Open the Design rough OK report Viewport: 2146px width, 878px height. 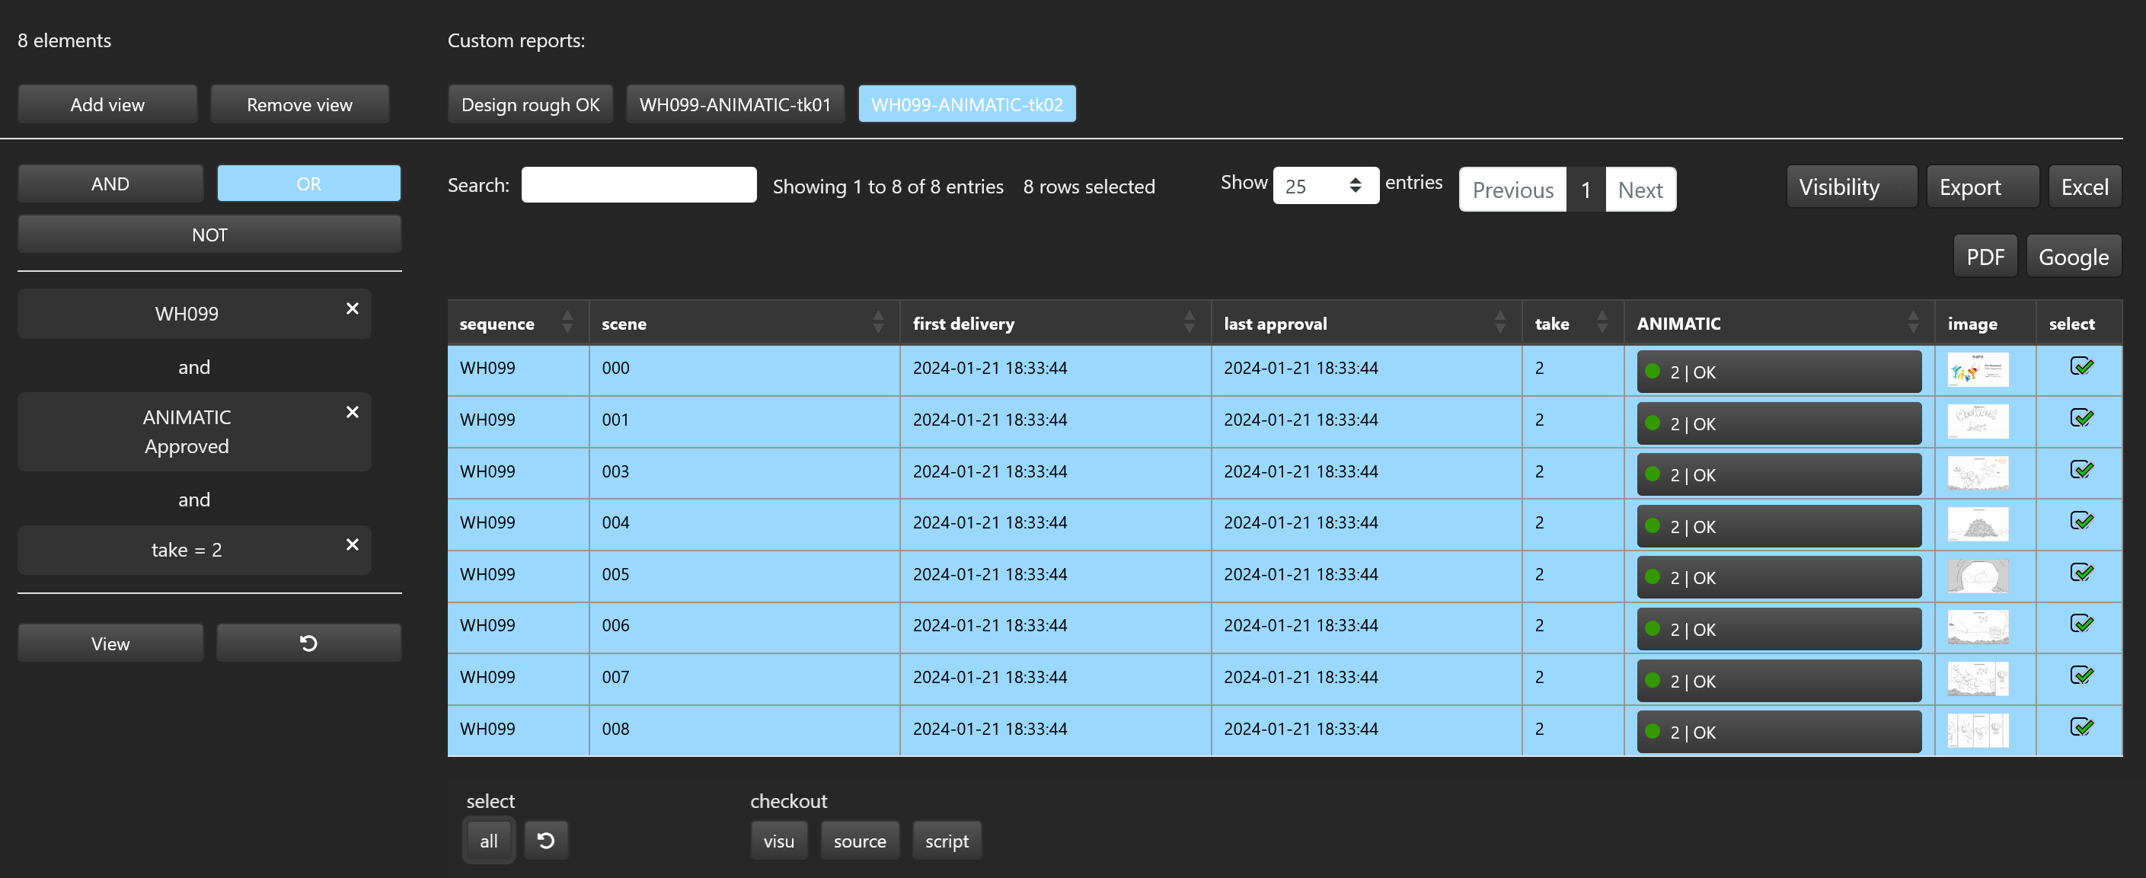(x=530, y=104)
